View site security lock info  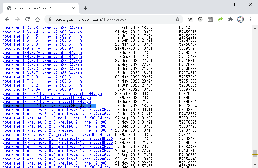click(x=50, y=20)
